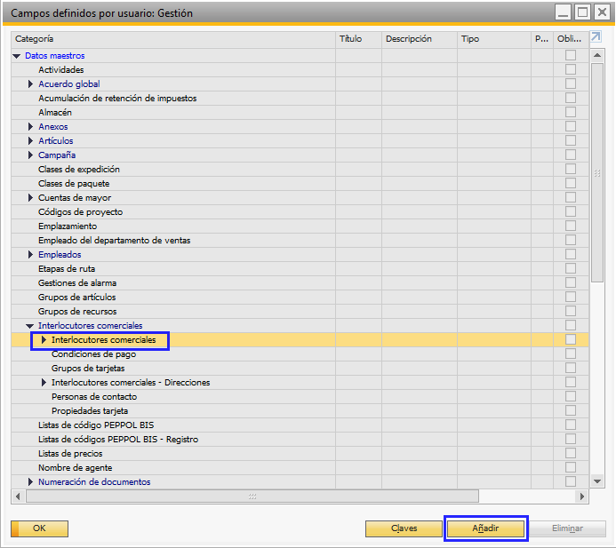Viewport: 616px width, 548px height.
Task: Select the Clases de paquete row
Action: coord(300,183)
